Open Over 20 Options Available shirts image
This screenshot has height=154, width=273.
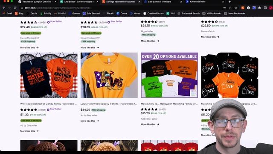point(169,75)
